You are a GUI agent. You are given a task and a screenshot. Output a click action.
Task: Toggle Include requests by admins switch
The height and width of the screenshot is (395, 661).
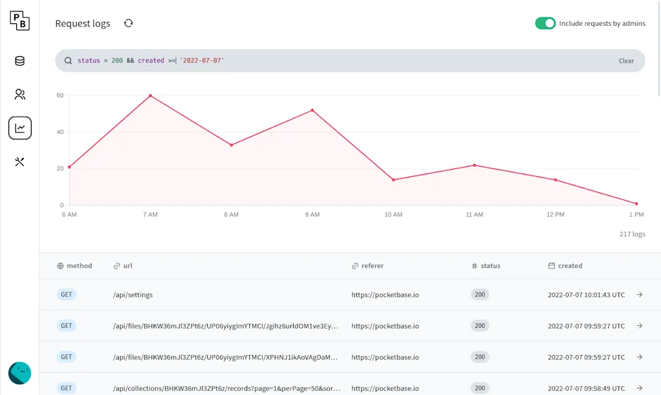coord(545,23)
